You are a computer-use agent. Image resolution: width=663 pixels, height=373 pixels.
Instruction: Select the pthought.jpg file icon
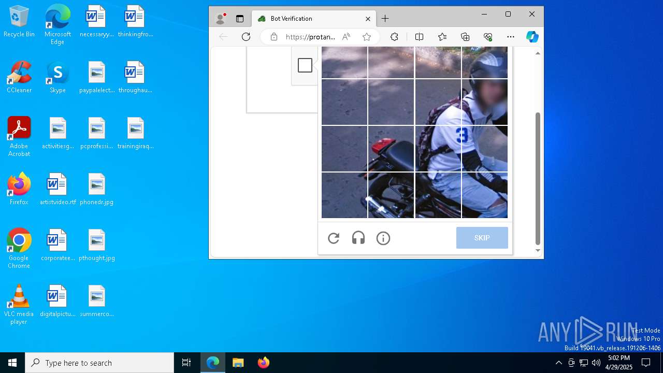tap(96, 245)
